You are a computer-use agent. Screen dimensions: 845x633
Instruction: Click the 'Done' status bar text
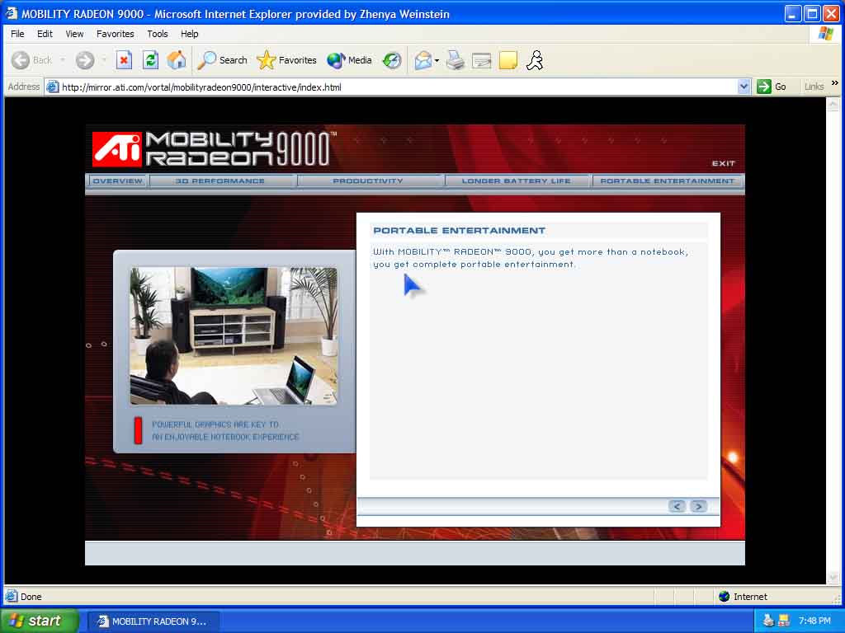tap(31, 597)
